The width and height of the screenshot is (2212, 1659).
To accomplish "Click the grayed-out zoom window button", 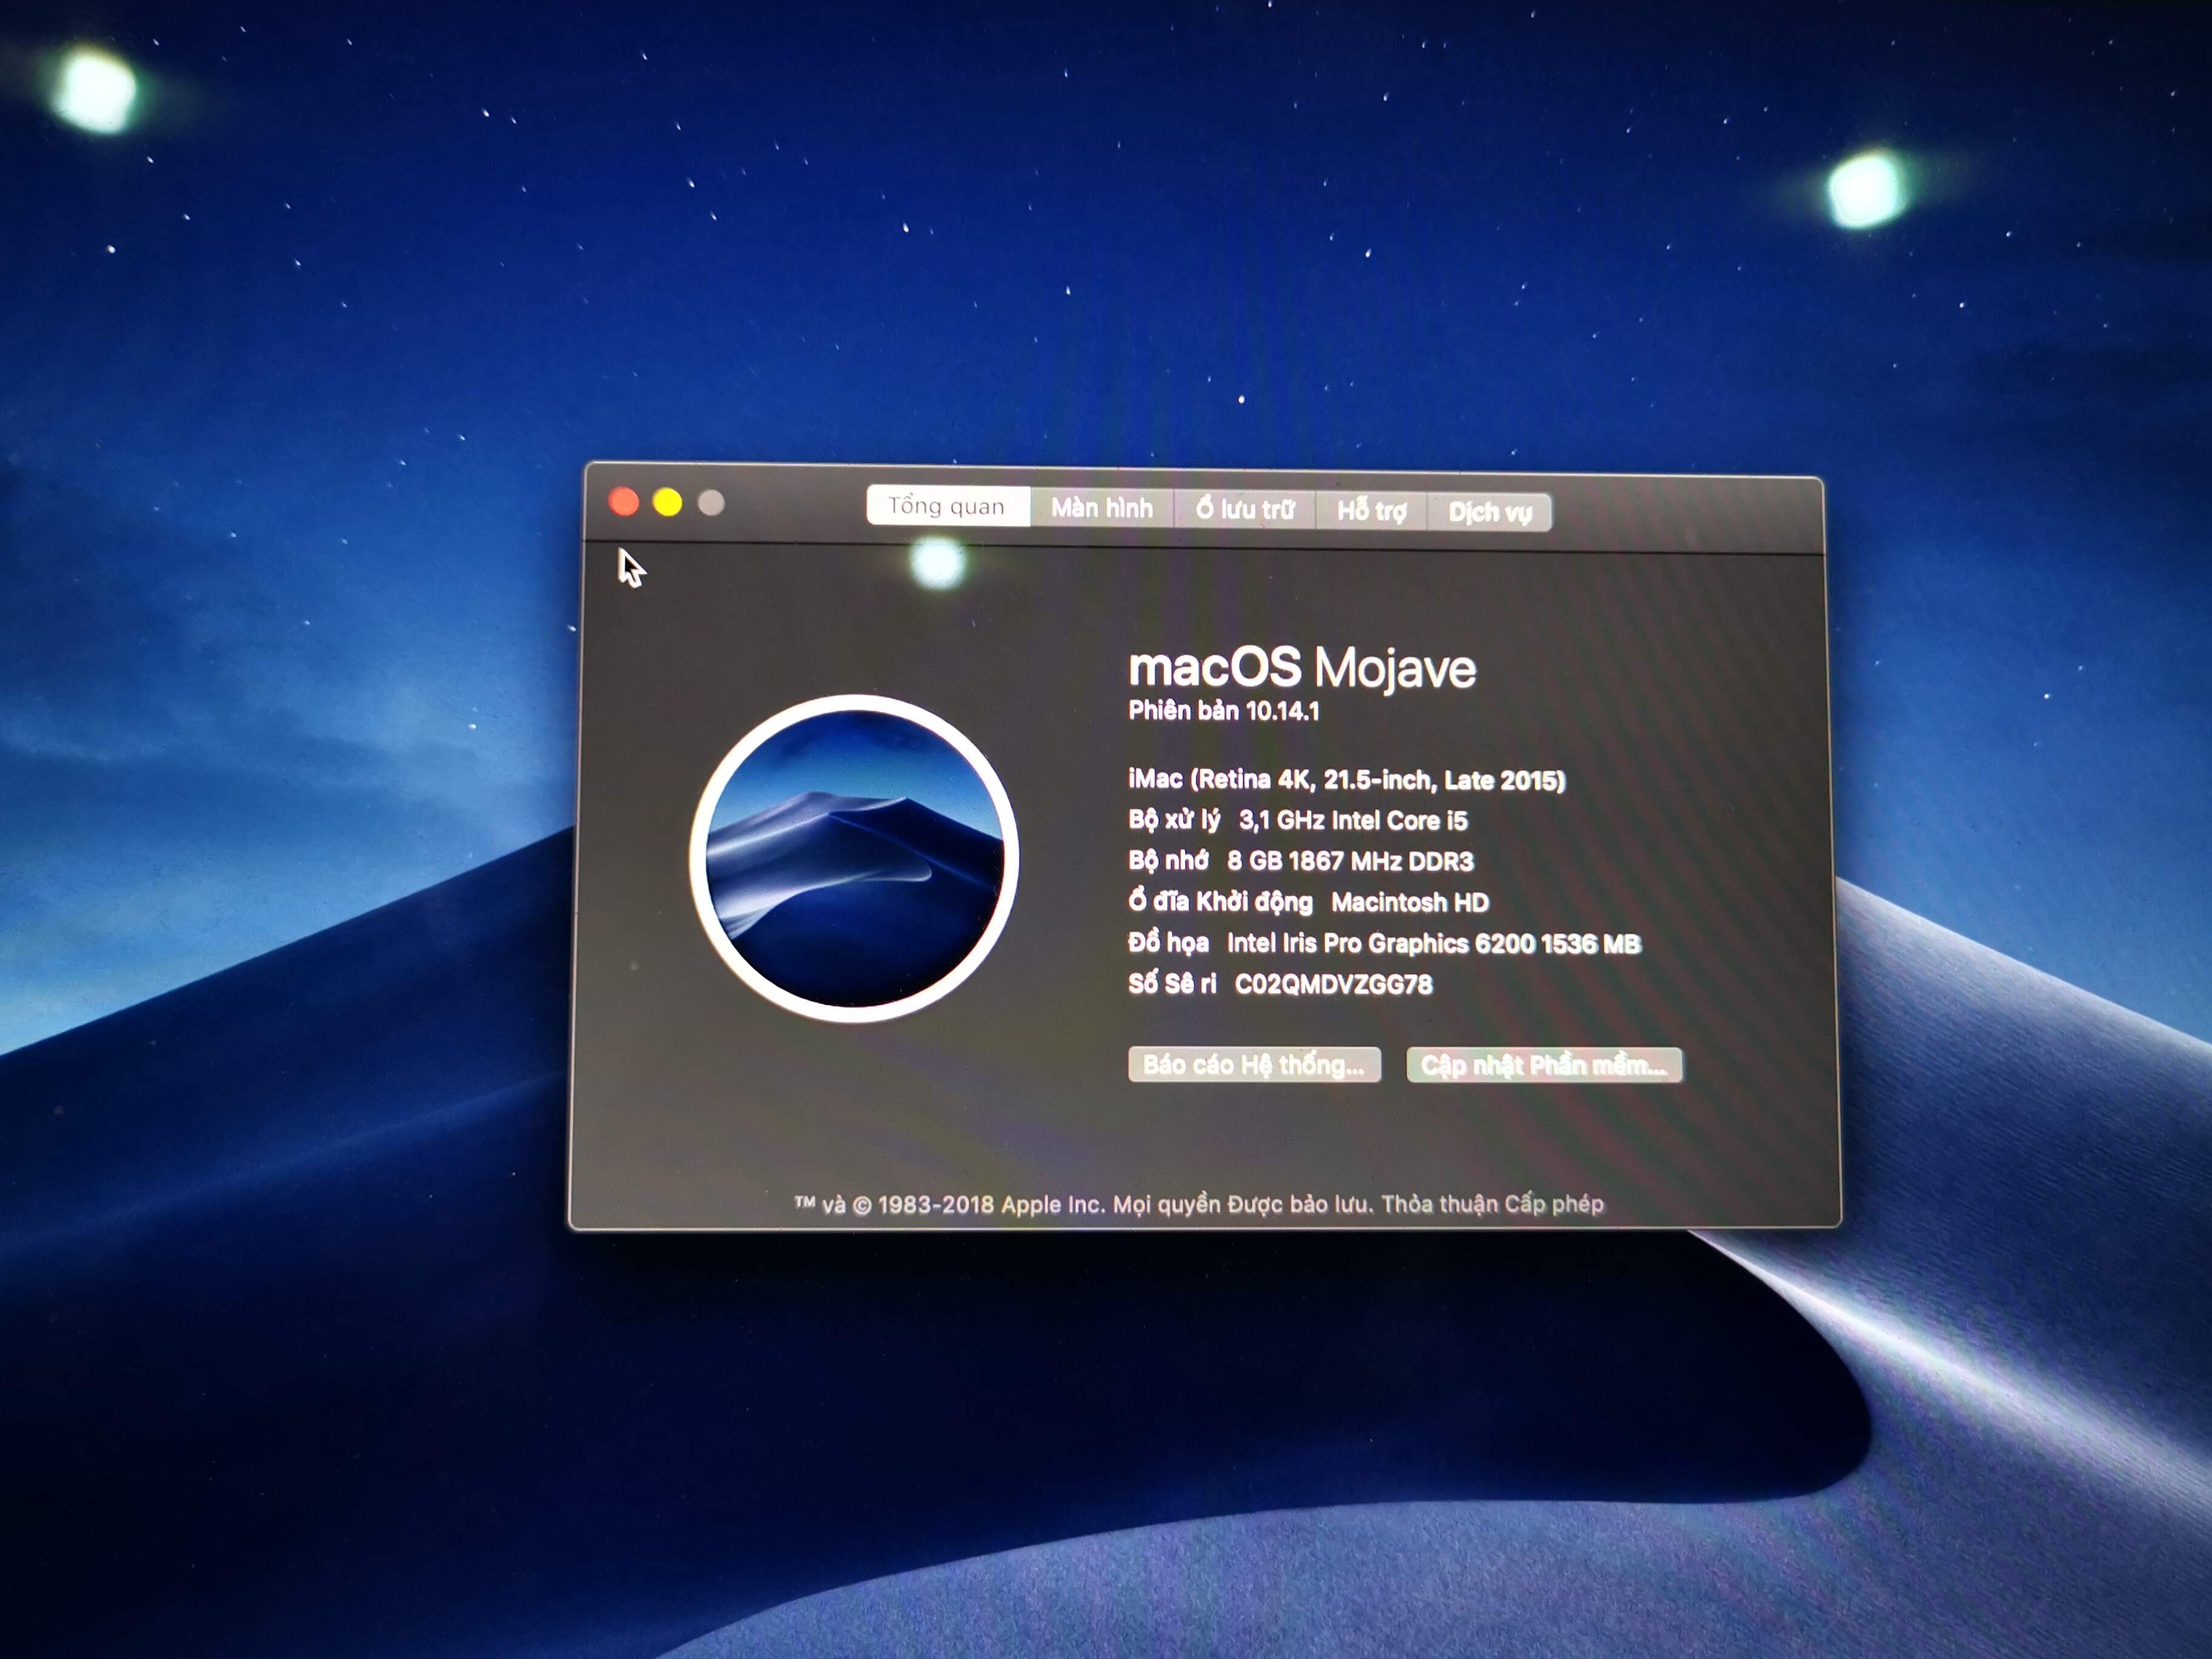I will (711, 503).
